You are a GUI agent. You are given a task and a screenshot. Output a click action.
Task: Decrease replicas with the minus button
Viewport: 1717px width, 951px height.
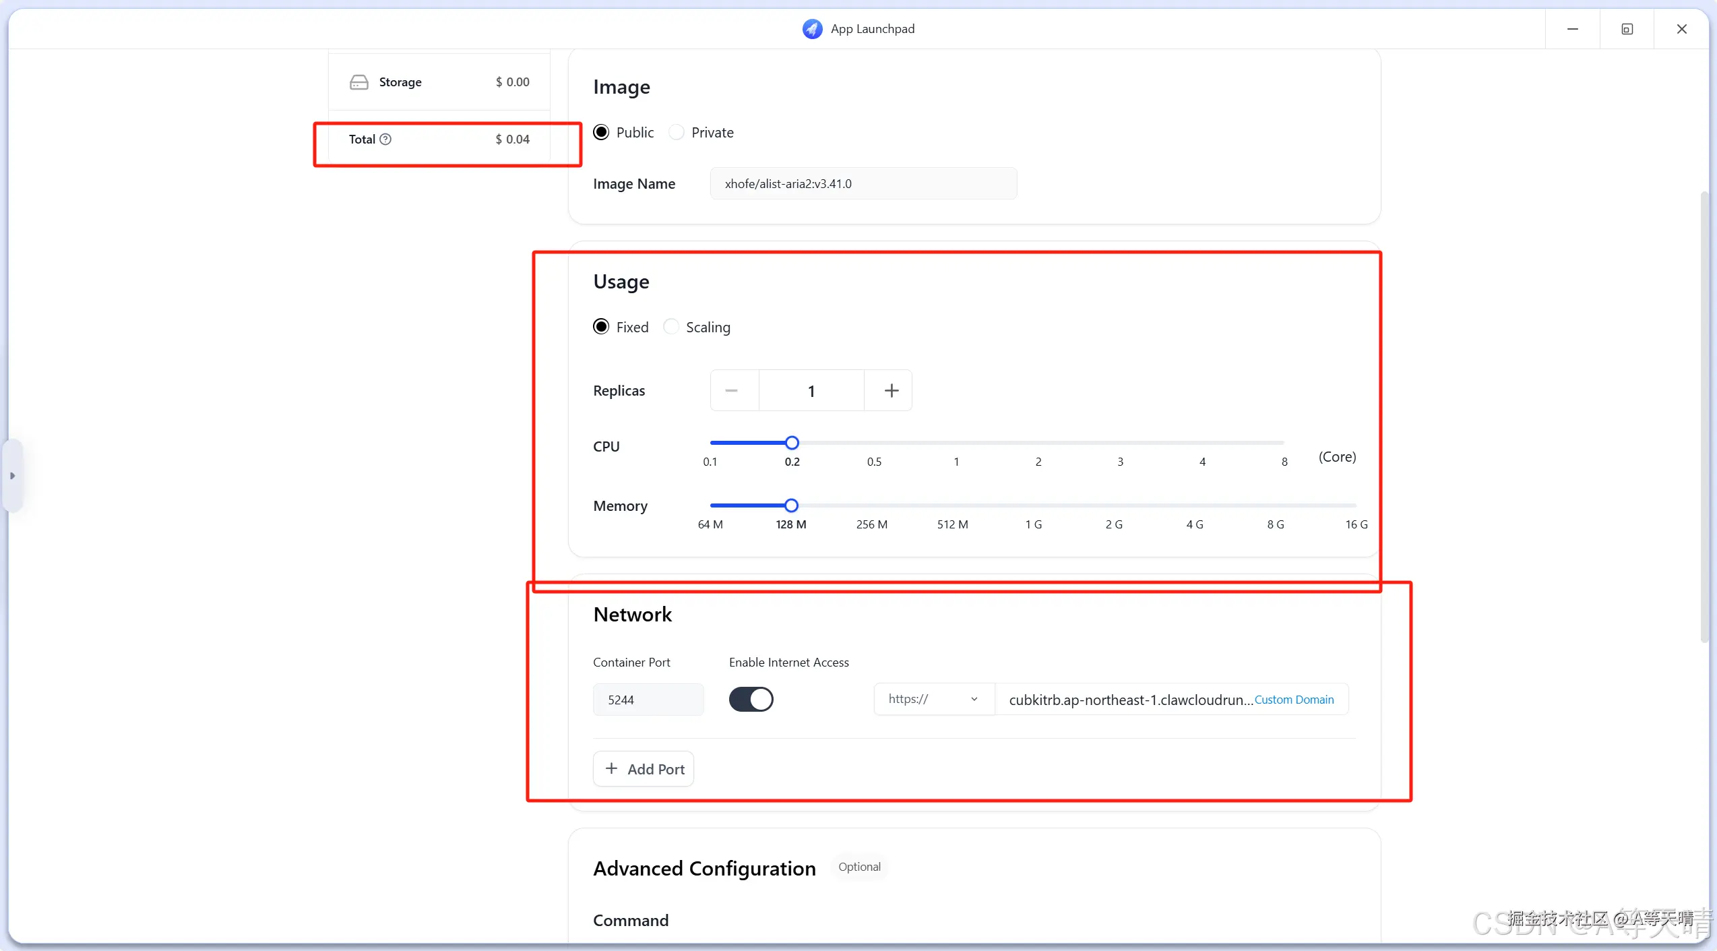click(x=732, y=391)
